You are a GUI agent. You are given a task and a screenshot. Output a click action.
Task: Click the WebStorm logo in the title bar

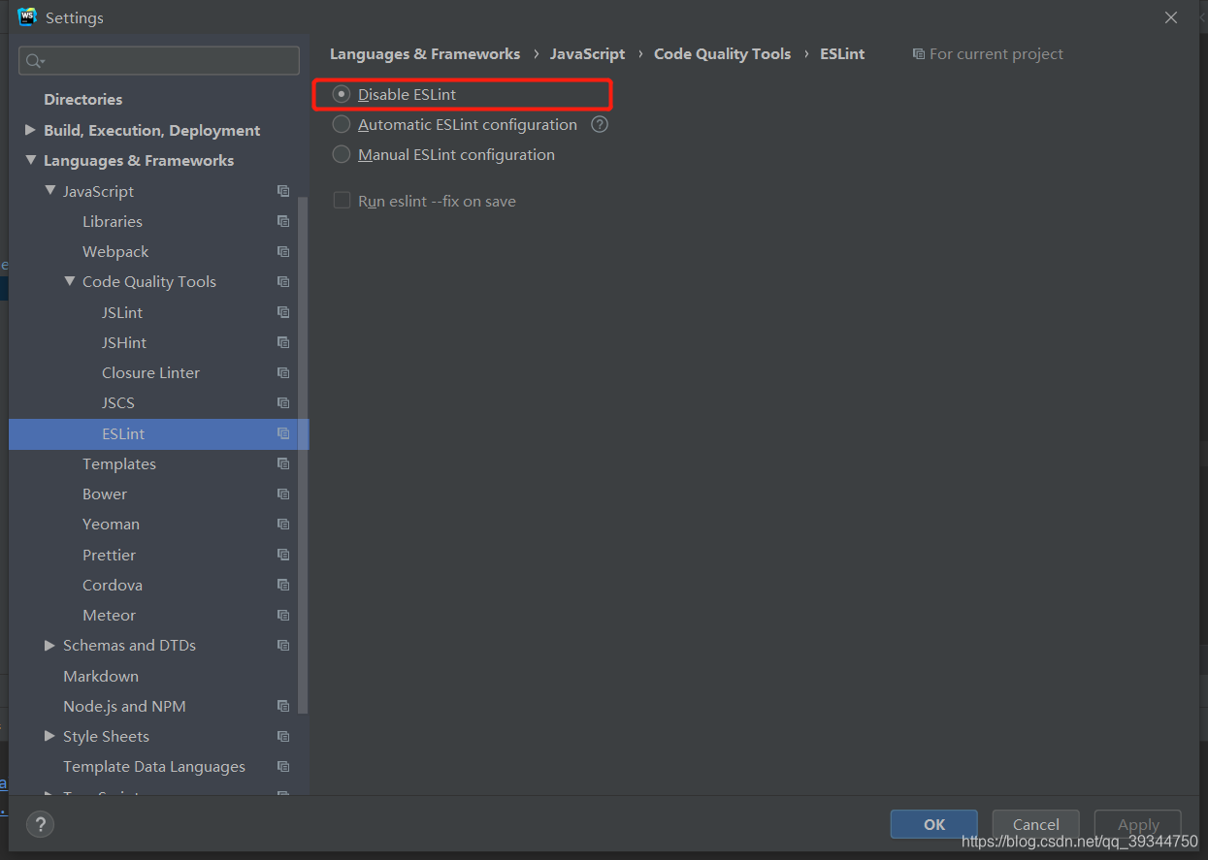point(26,16)
